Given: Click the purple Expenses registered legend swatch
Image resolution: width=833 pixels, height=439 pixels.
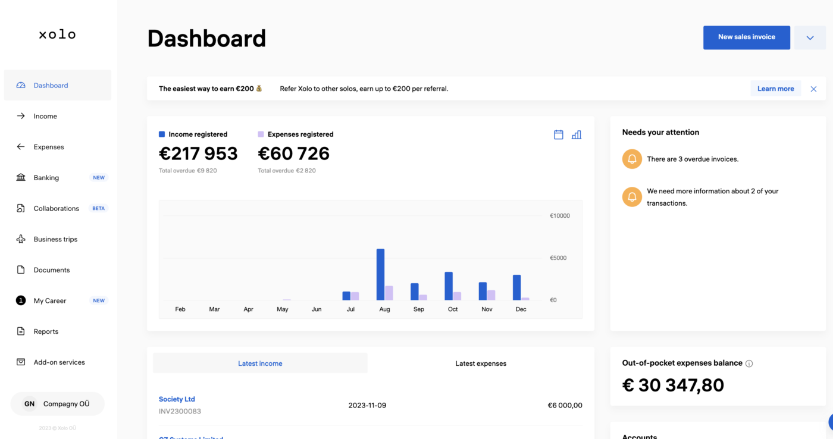Looking at the screenshot, I should click(261, 134).
